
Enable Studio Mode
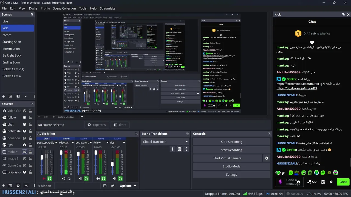[231, 166]
